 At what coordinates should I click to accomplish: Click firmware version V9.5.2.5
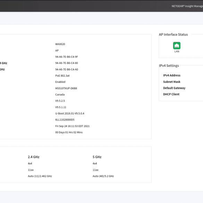click(x=60, y=101)
